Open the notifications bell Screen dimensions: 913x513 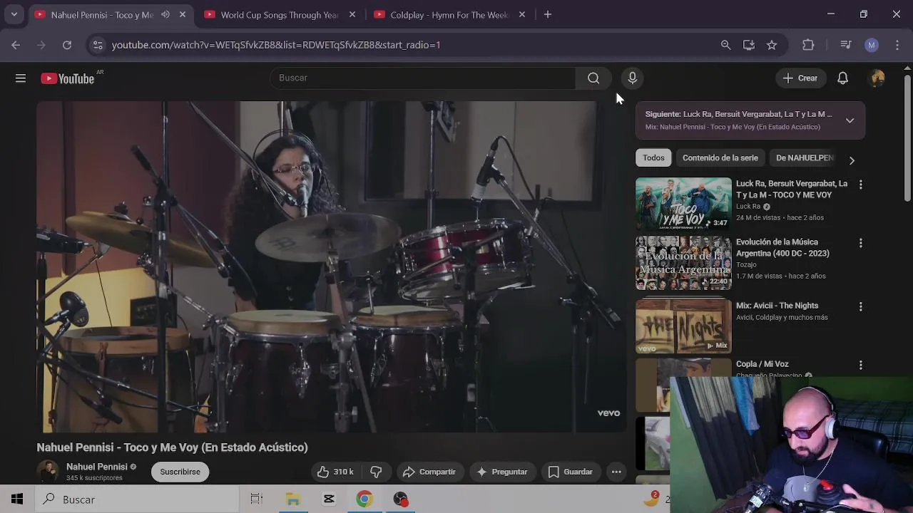pos(842,78)
